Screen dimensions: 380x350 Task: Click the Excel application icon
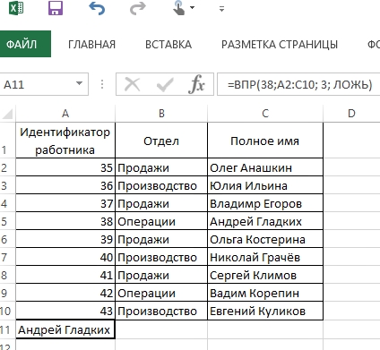pos(16,8)
